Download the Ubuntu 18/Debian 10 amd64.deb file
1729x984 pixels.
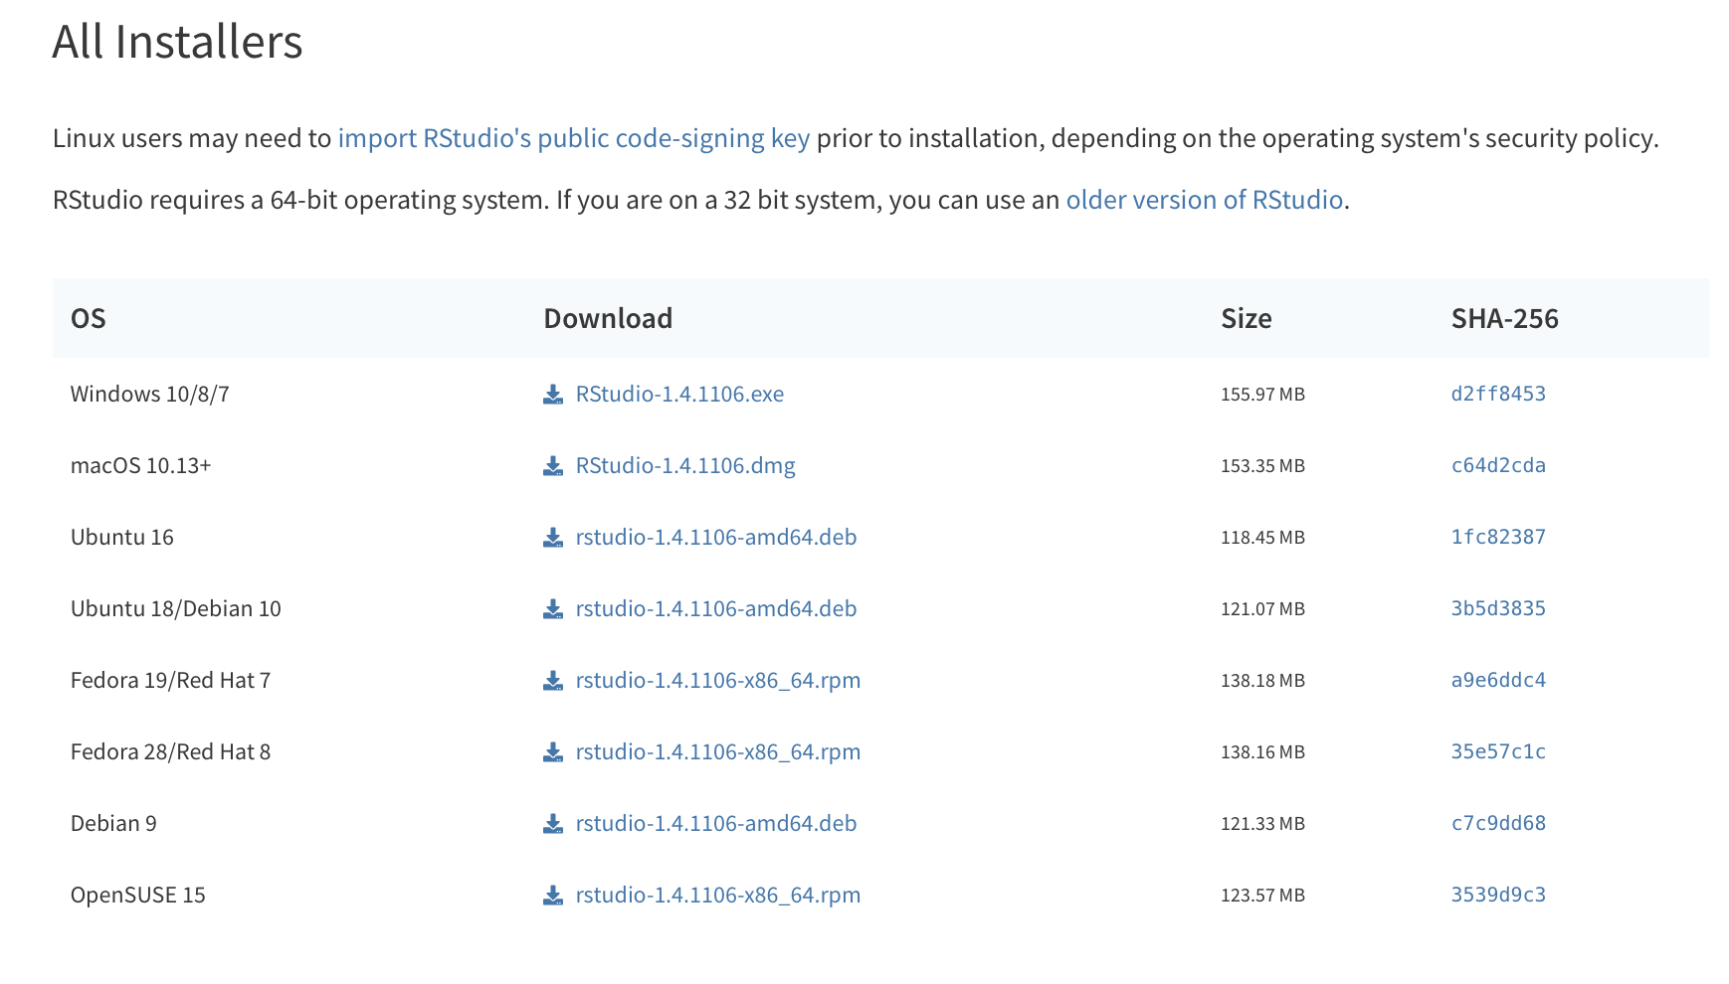[716, 608]
